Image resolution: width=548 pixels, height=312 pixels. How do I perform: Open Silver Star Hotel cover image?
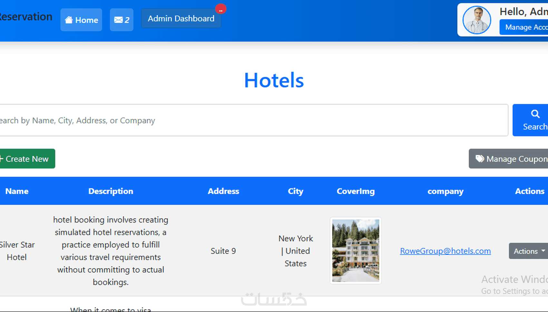tap(356, 251)
